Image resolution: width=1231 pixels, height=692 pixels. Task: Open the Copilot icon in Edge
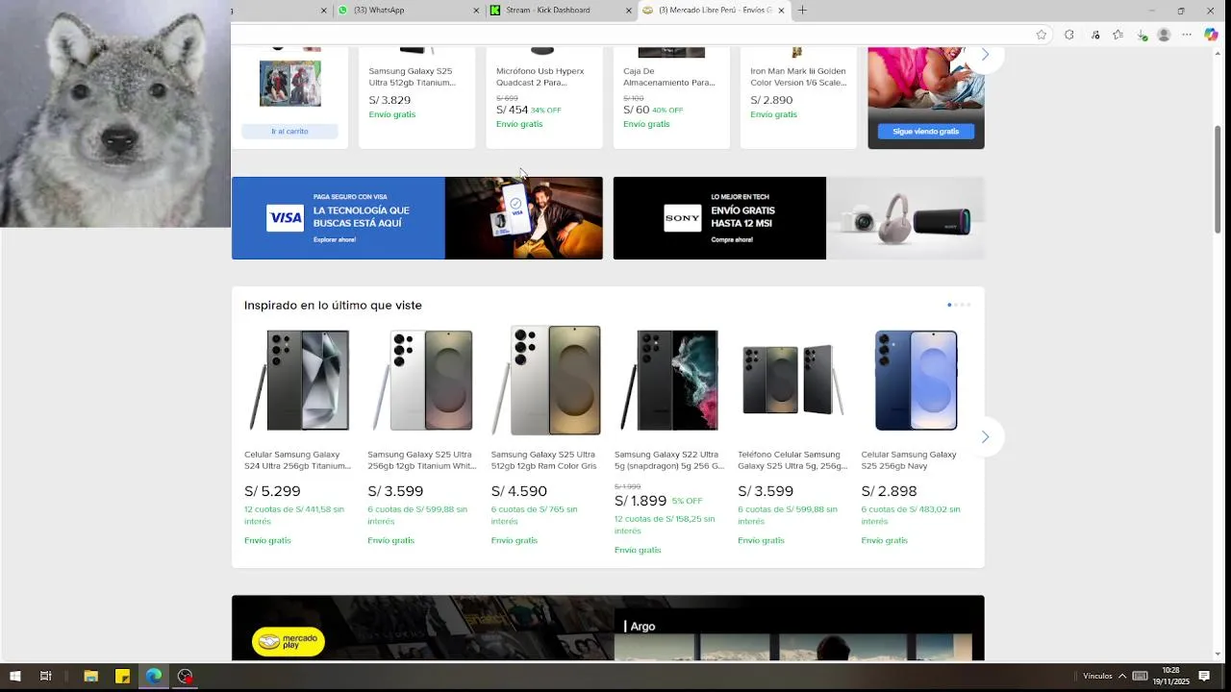tap(1211, 35)
